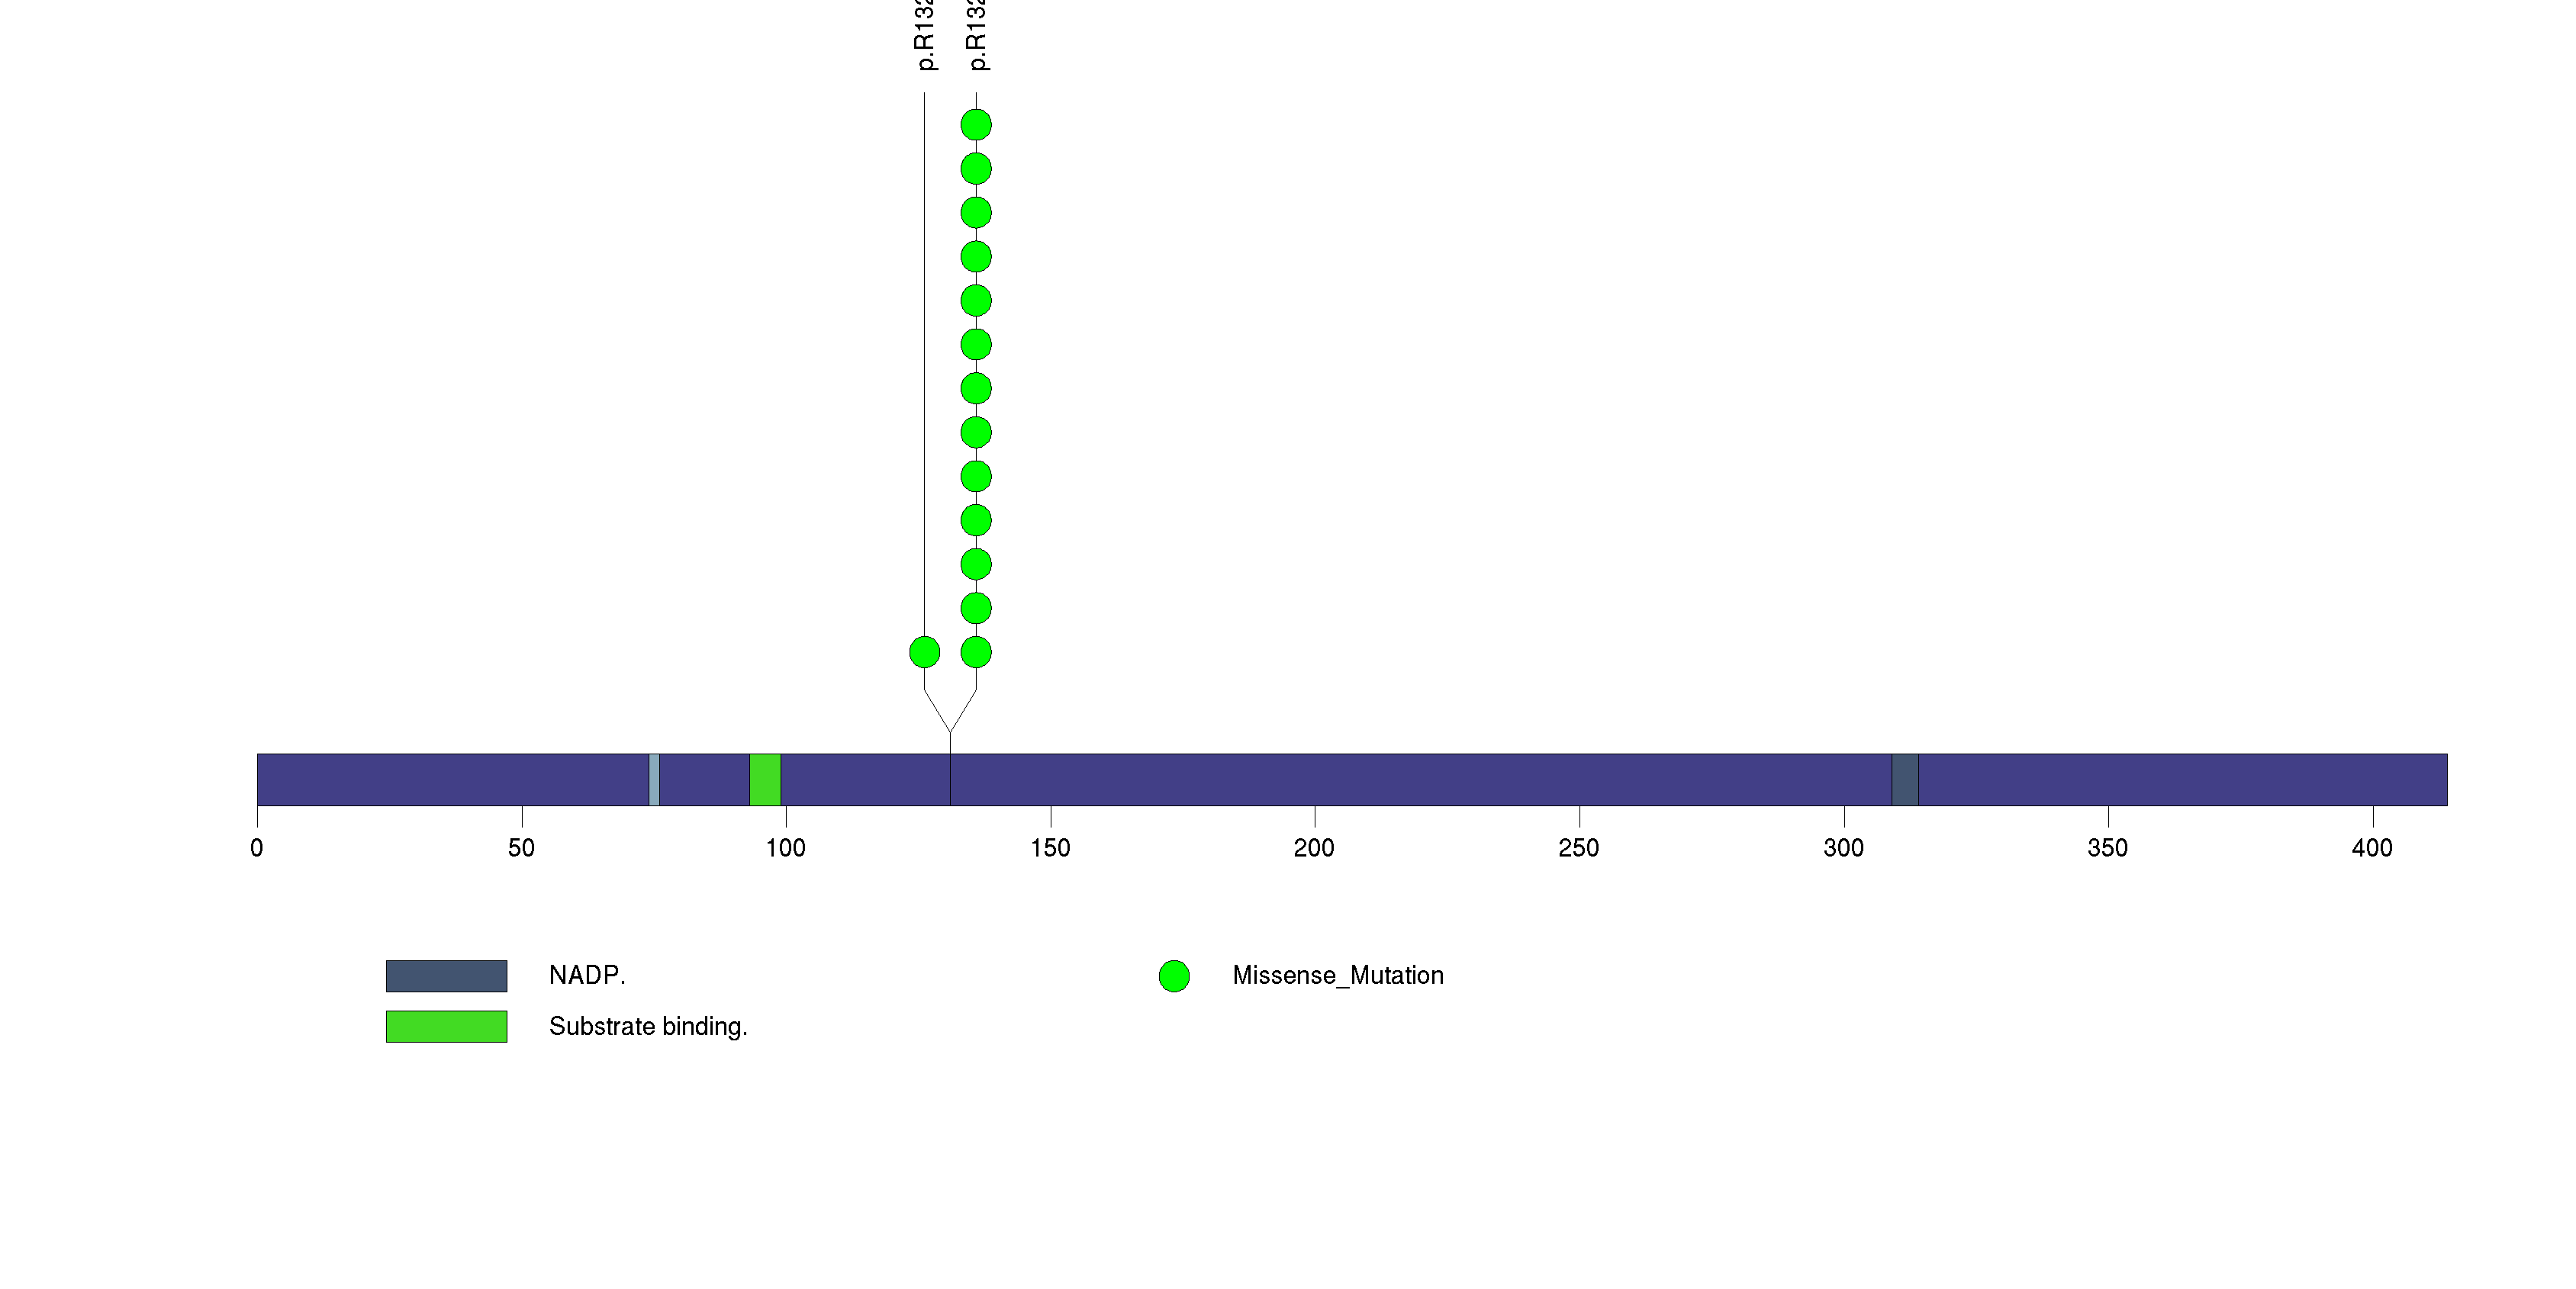2576x1289 pixels.
Task: Click the single left lollipop mutation circle
Action: [x=924, y=652]
